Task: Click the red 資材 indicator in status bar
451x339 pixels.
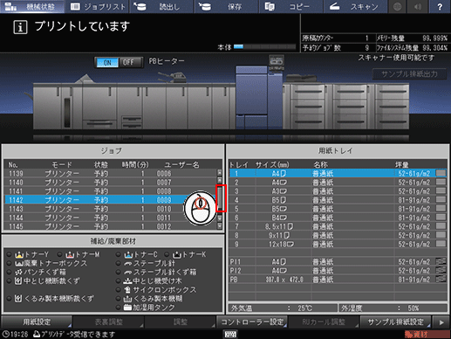Action: pyautogui.click(x=427, y=335)
